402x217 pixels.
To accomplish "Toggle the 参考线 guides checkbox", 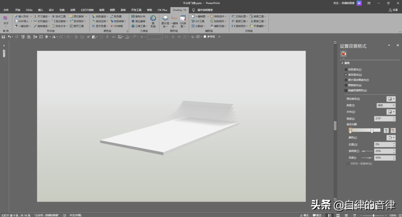I will click(205, 37).
